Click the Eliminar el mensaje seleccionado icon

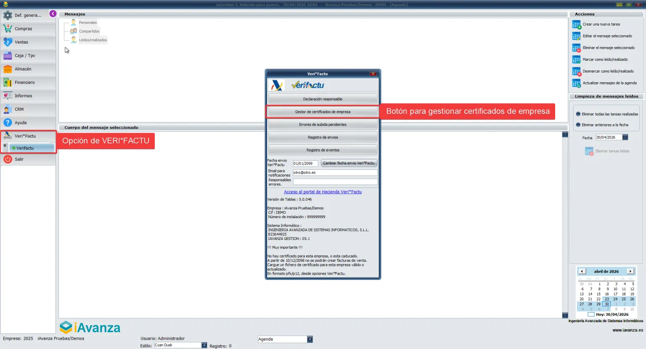coord(576,48)
